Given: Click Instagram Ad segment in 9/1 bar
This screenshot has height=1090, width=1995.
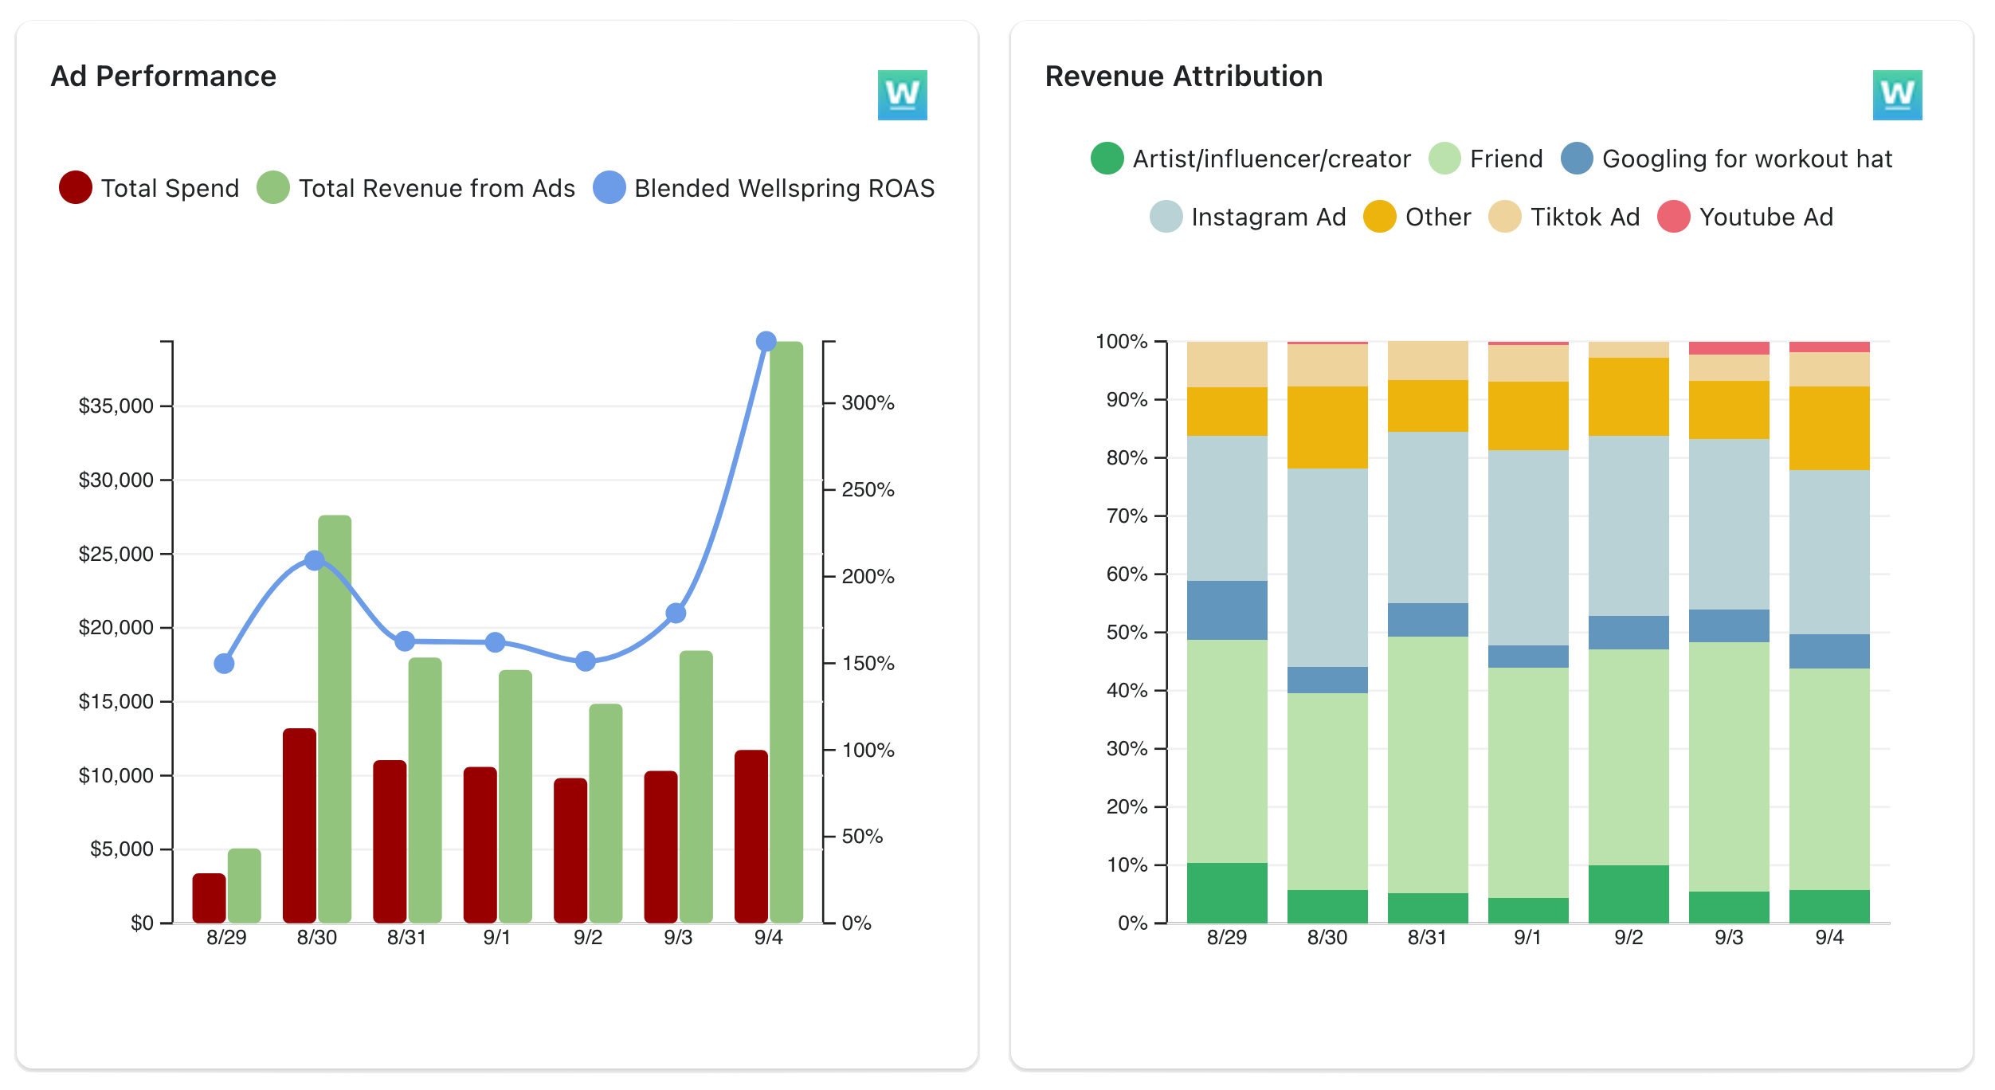Looking at the screenshot, I should coord(1527,548).
